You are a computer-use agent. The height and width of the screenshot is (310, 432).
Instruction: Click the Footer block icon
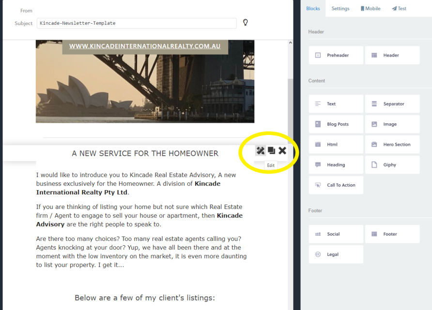pos(374,234)
